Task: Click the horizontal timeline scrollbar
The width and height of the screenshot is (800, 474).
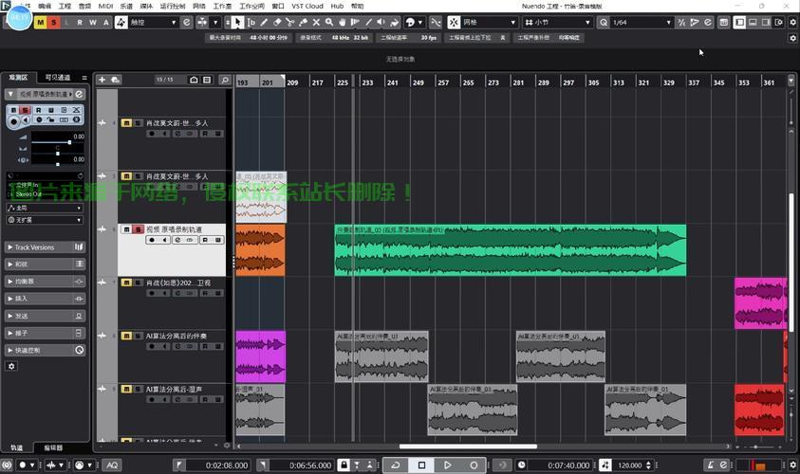Action: 468,447
